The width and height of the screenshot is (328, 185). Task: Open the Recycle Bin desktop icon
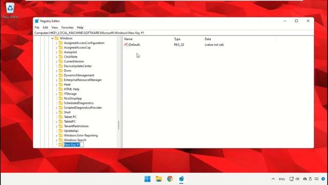tap(10, 10)
